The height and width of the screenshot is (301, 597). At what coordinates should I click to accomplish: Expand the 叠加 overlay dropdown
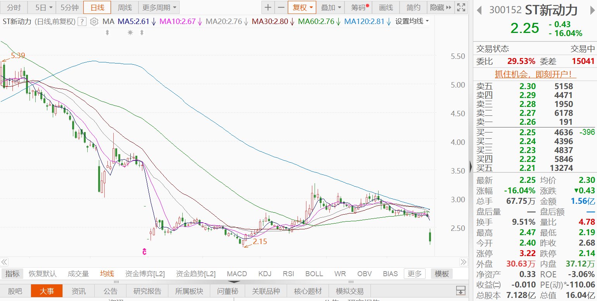[331, 7]
